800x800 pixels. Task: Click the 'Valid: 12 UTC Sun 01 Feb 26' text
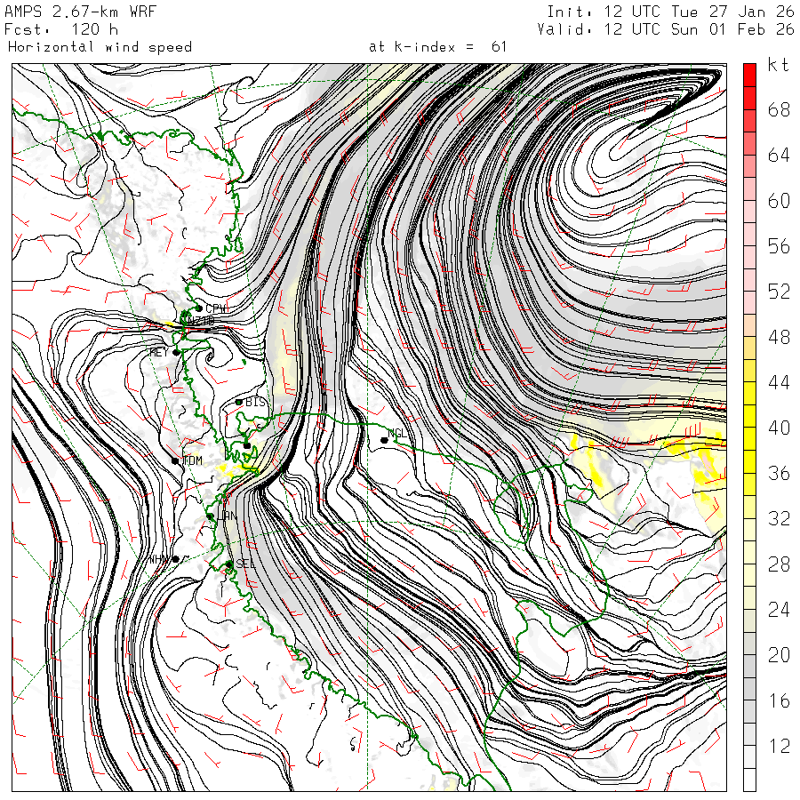point(666,29)
